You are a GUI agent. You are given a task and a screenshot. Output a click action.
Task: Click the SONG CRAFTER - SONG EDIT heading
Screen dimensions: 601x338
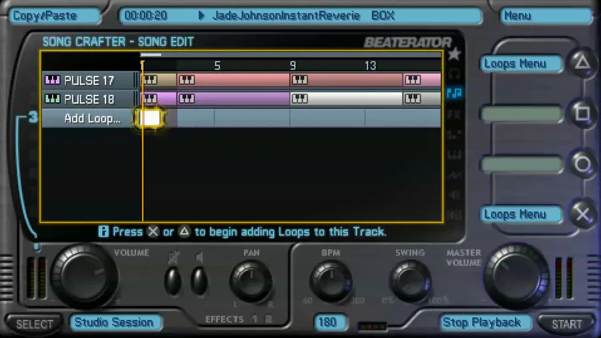coord(118,41)
